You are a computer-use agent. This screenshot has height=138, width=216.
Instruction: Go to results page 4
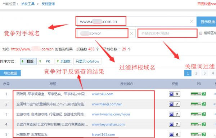(213, 73)
